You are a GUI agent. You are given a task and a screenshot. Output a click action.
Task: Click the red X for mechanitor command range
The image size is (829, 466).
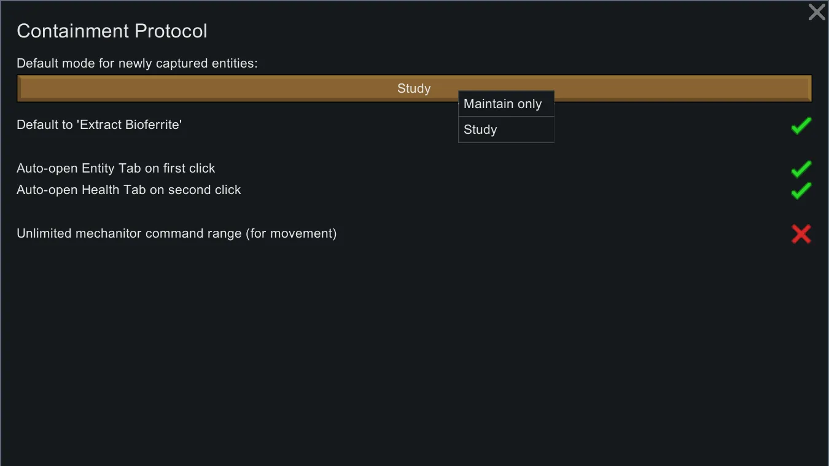coord(801,234)
